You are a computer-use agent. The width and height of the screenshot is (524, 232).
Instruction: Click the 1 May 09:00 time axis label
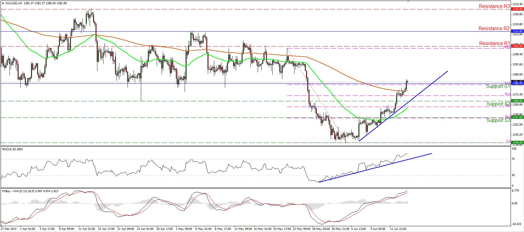click(x=184, y=229)
